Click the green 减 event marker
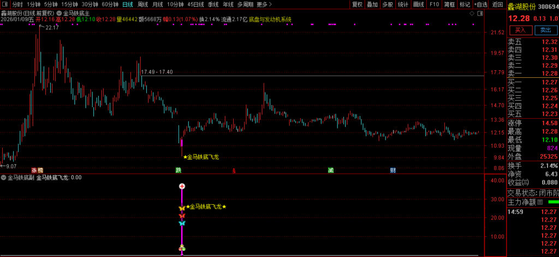The image size is (559, 257). 331,170
